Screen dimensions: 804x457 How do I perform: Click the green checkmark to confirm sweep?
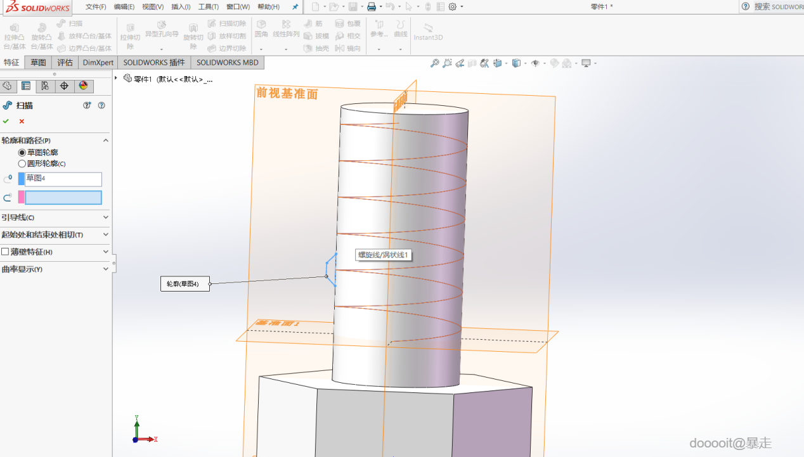6,121
